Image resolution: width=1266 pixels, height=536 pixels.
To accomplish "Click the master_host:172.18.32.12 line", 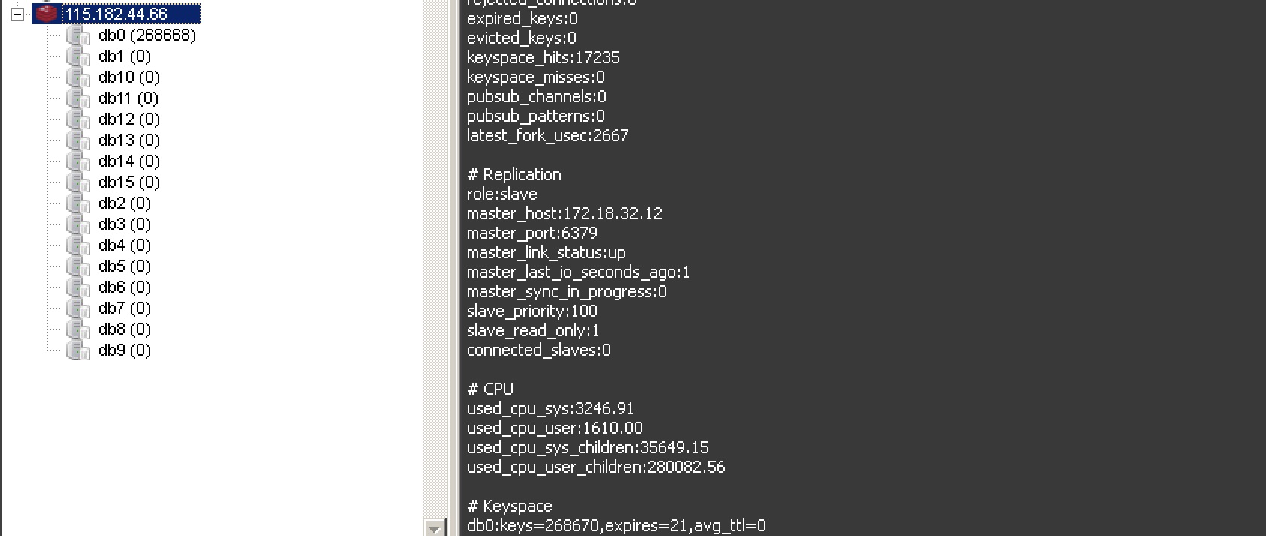I will pos(565,213).
